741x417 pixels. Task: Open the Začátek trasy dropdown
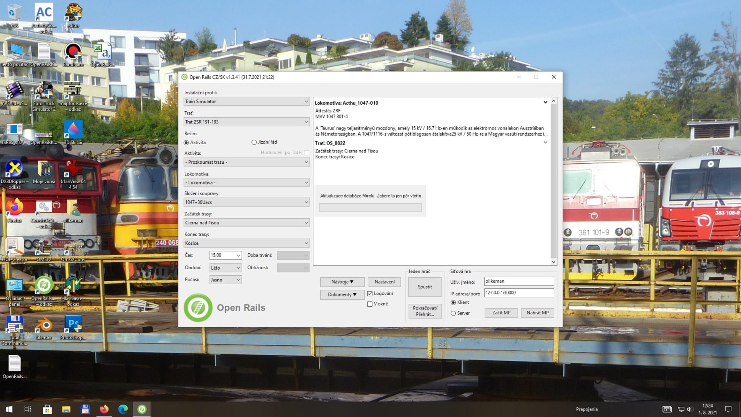(247, 223)
